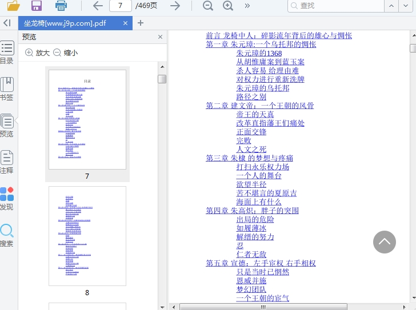Open a file with the folder icon

(x=13, y=6)
